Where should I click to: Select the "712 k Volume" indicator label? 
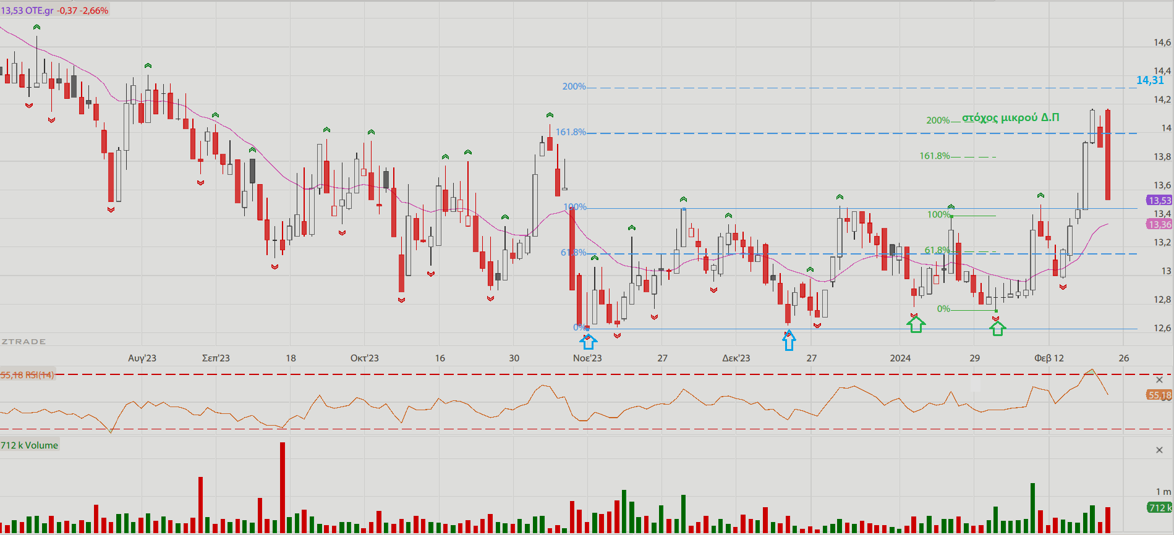pyautogui.click(x=29, y=445)
